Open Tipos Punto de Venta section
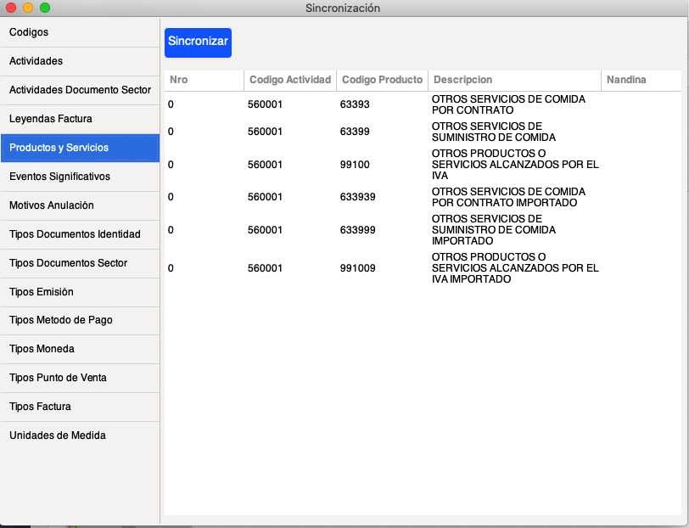The image size is (689, 528). click(80, 378)
